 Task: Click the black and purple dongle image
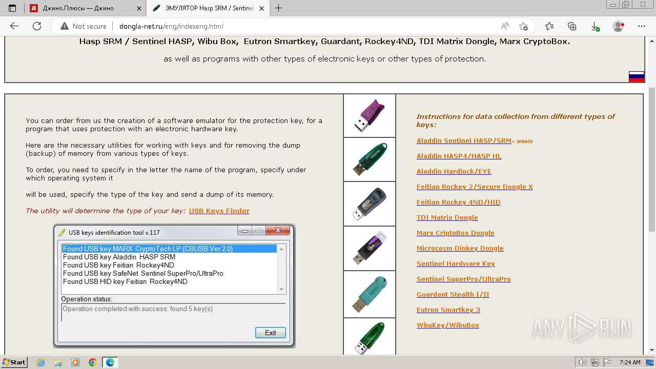point(370,248)
